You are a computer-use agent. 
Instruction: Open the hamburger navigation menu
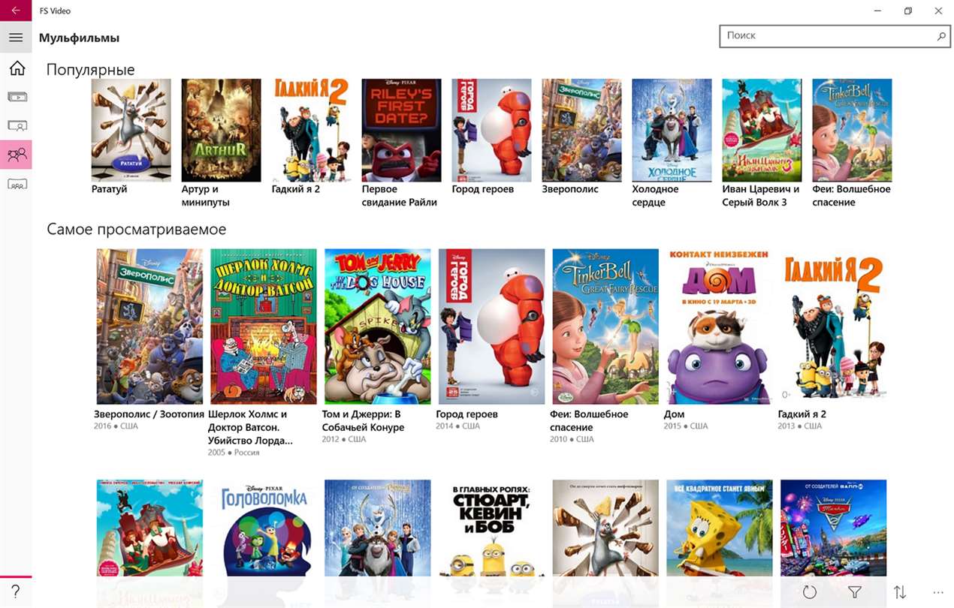pos(16,38)
